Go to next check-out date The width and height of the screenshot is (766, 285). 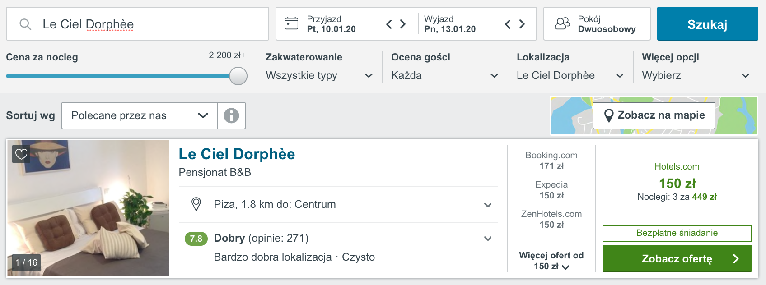click(522, 24)
